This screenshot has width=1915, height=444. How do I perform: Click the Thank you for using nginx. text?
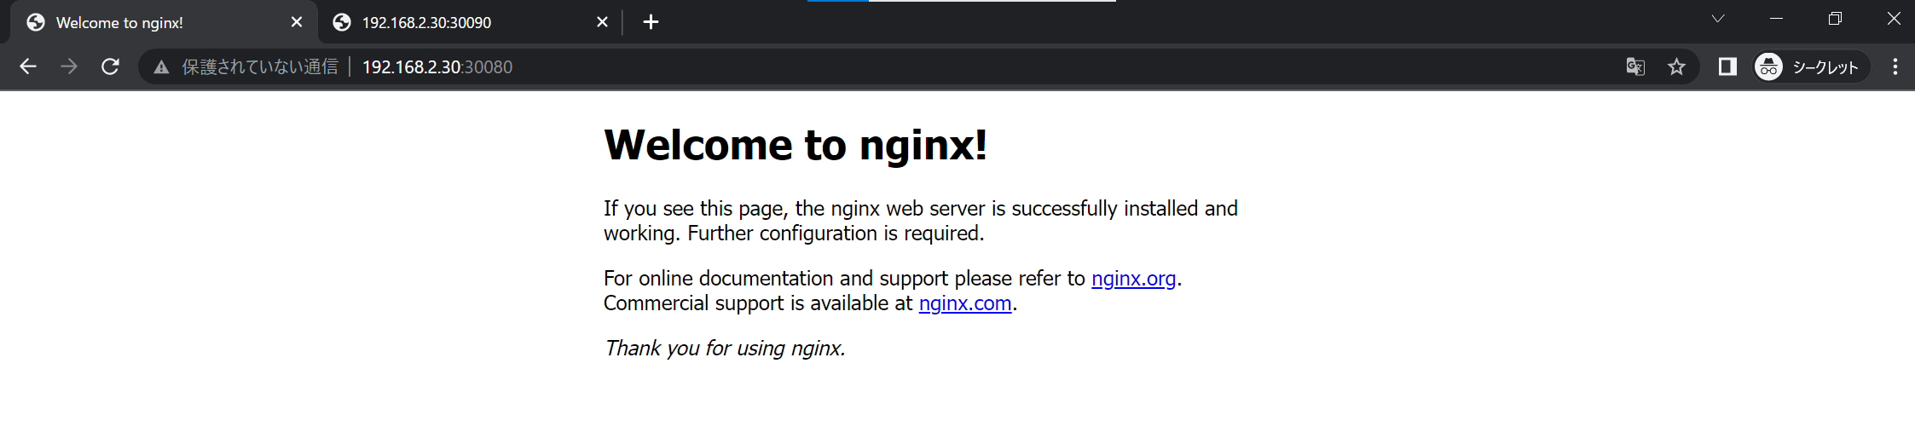pyautogui.click(x=725, y=349)
